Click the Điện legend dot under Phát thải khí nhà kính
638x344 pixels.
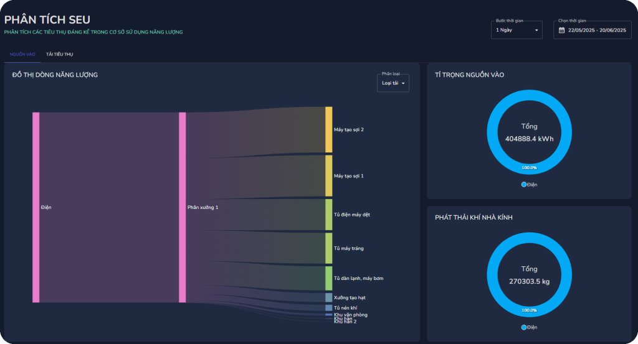coord(524,327)
